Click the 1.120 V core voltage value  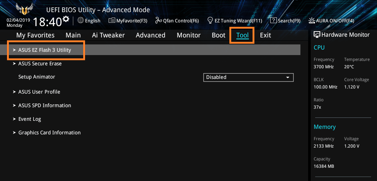click(352, 87)
